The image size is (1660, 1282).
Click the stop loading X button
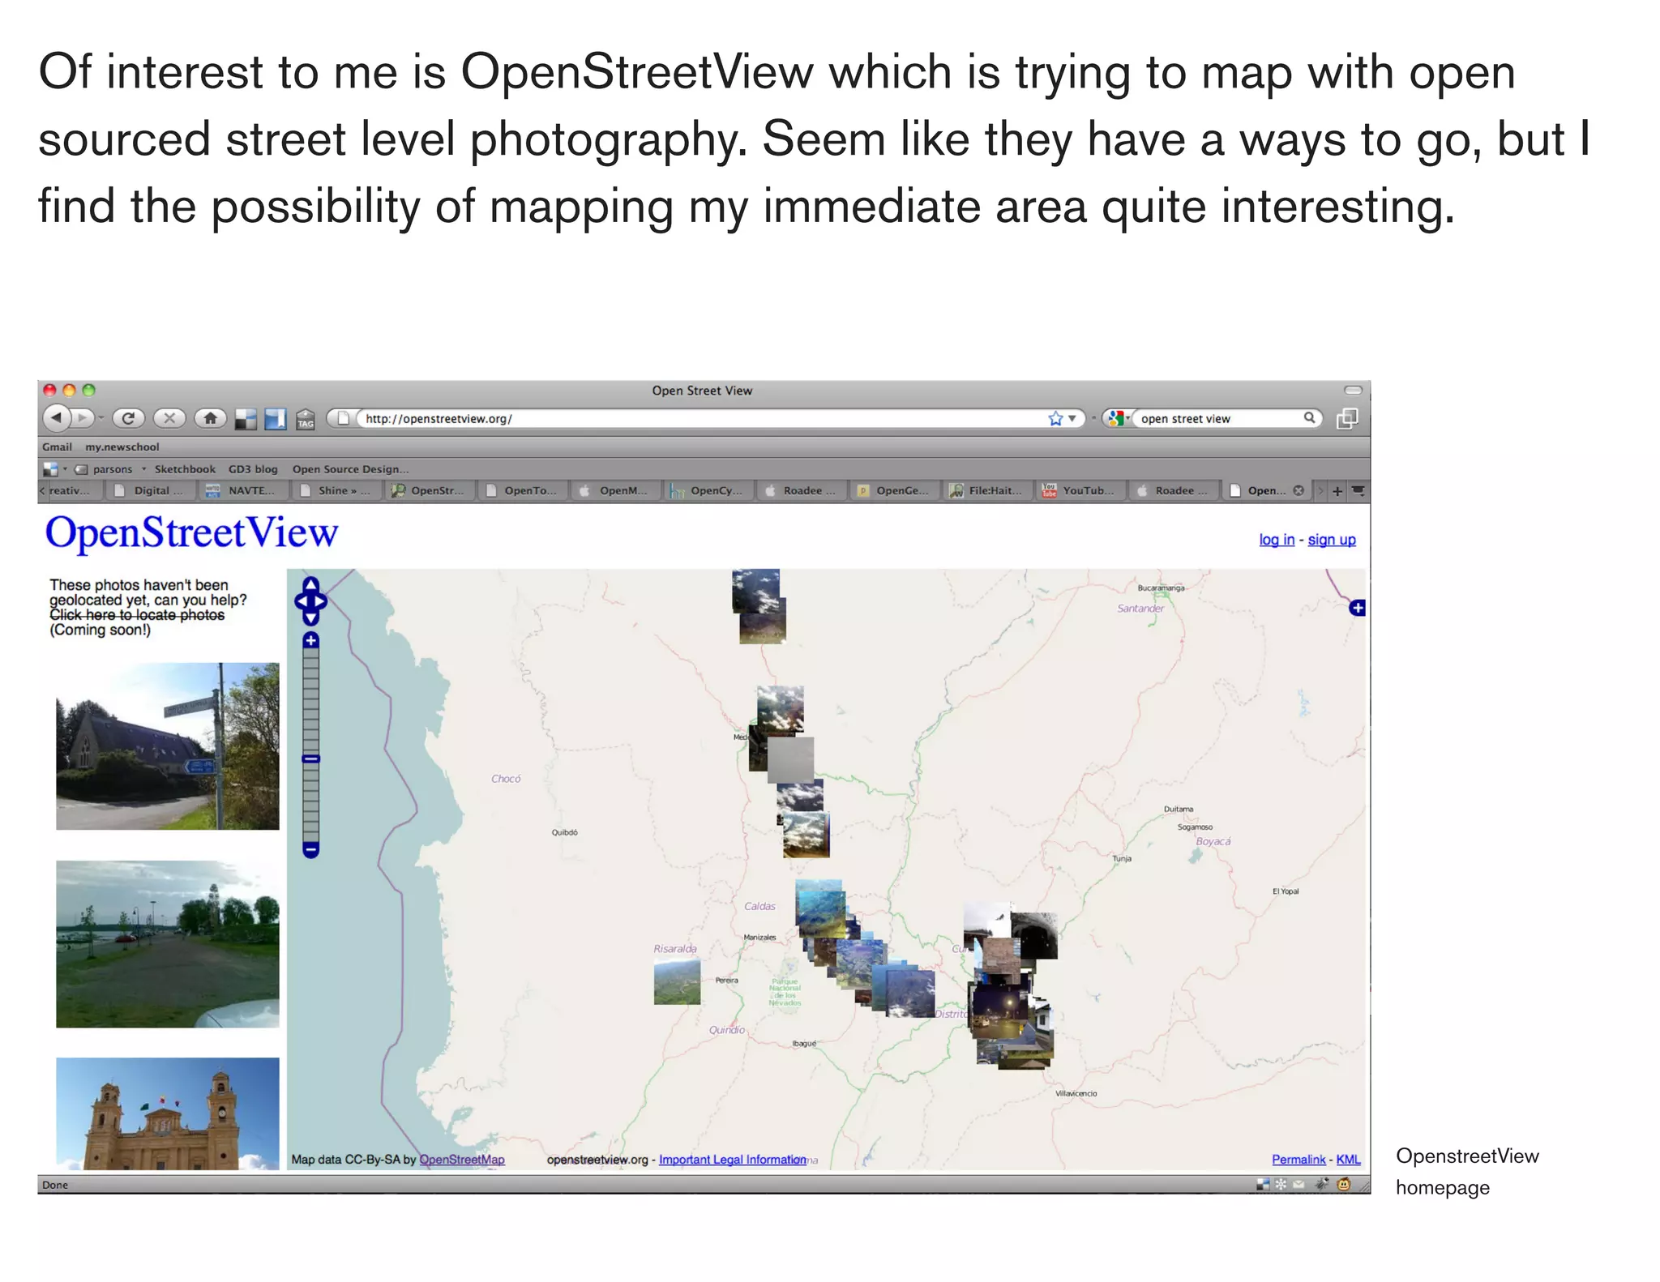point(169,418)
